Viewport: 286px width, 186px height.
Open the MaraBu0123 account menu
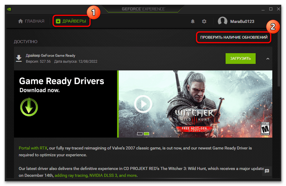pos(242,21)
